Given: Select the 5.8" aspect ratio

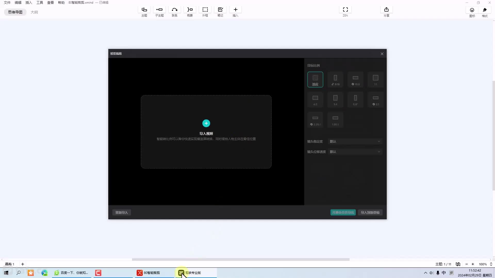Looking at the screenshot, I should 355,100.
